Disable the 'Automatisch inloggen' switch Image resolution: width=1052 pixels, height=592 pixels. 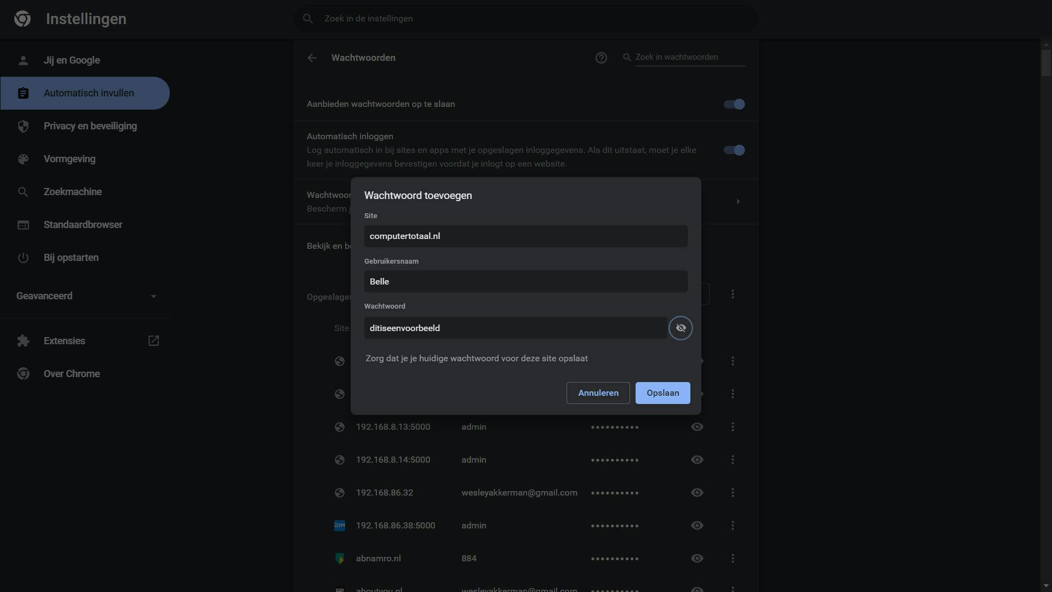(x=734, y=150)
